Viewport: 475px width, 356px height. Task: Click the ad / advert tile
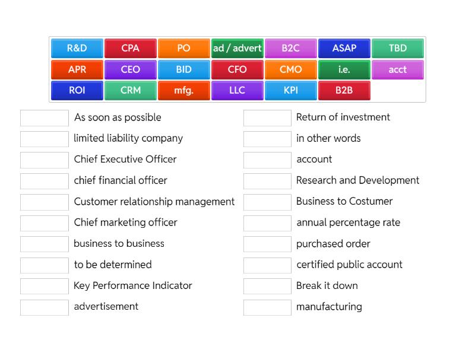pyautogui.click(x=237, y=48)
